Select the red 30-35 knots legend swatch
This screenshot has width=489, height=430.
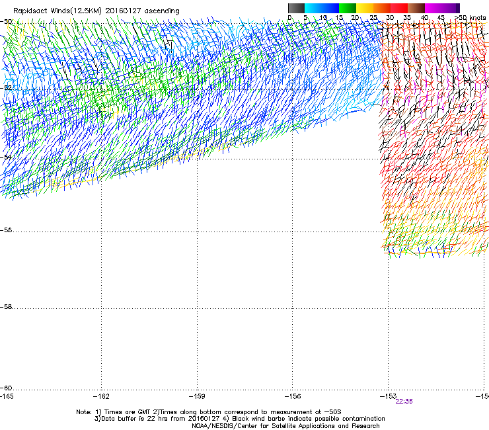(399, 8)
